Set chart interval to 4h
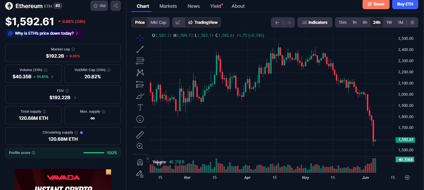This screenshot has width=424, height=190. click(365, 22)
